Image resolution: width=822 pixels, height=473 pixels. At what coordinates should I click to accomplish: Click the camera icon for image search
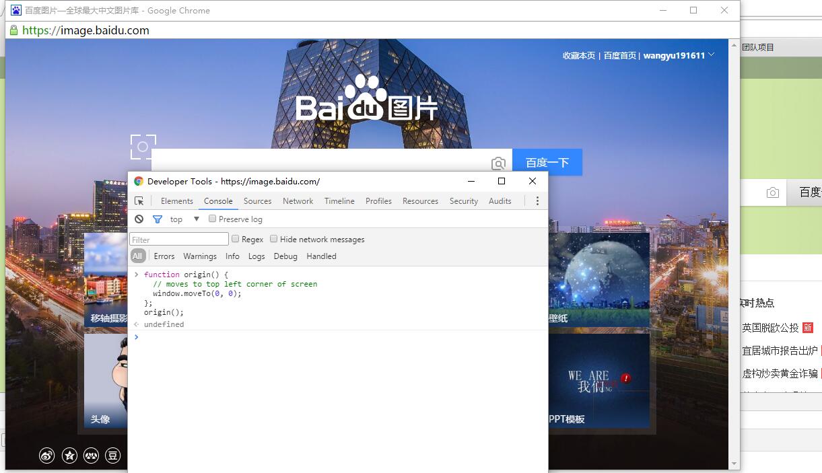coord(498,162)
